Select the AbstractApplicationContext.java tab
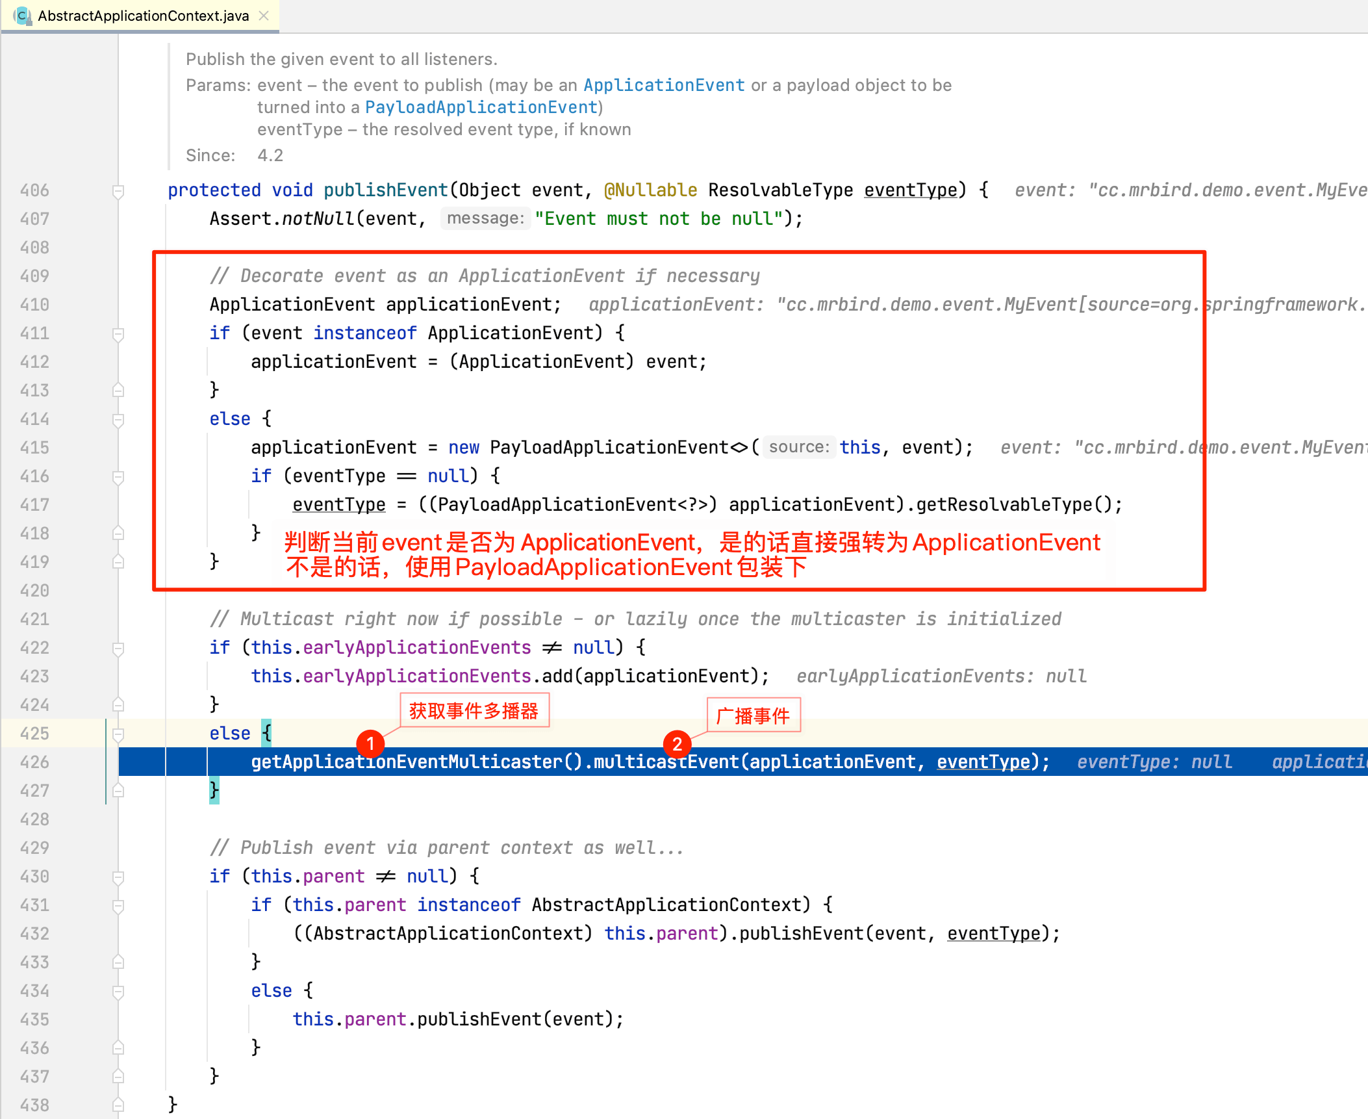This screenshot has height=1119, width=1368. coord(143,16)
